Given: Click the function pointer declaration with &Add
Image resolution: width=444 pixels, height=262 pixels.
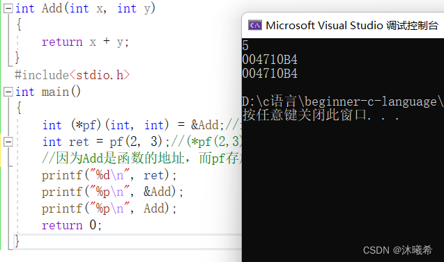Looking at the screenshot, I should click(x=141, y=125).
